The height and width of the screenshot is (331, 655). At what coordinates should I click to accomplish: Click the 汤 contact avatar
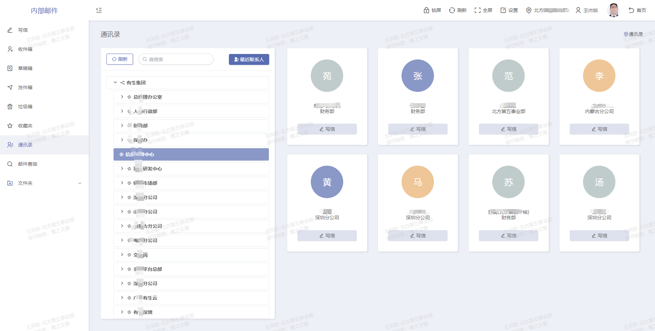point(599,182)
